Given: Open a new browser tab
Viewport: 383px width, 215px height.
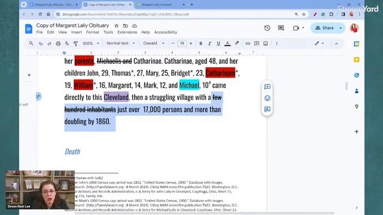Looking at the screenshot, I should 191,4.
